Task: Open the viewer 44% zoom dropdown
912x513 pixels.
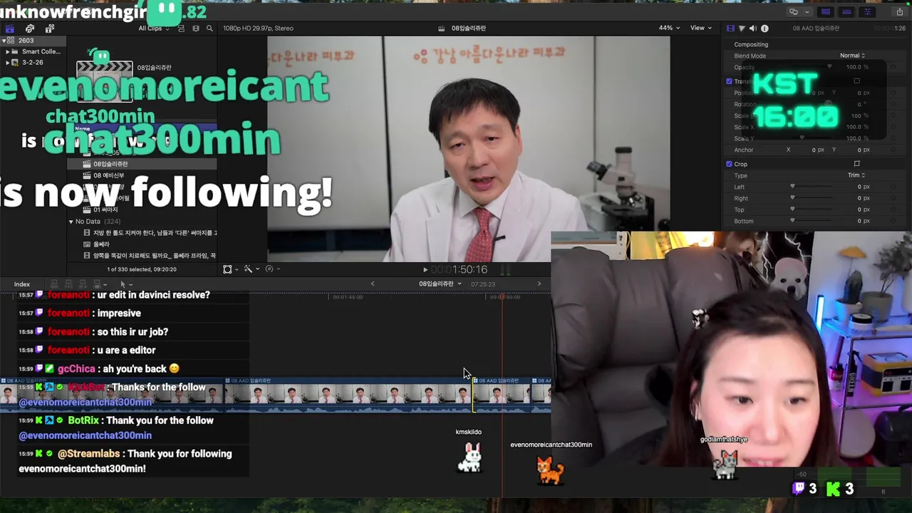Action: click(x=670, y=28)
